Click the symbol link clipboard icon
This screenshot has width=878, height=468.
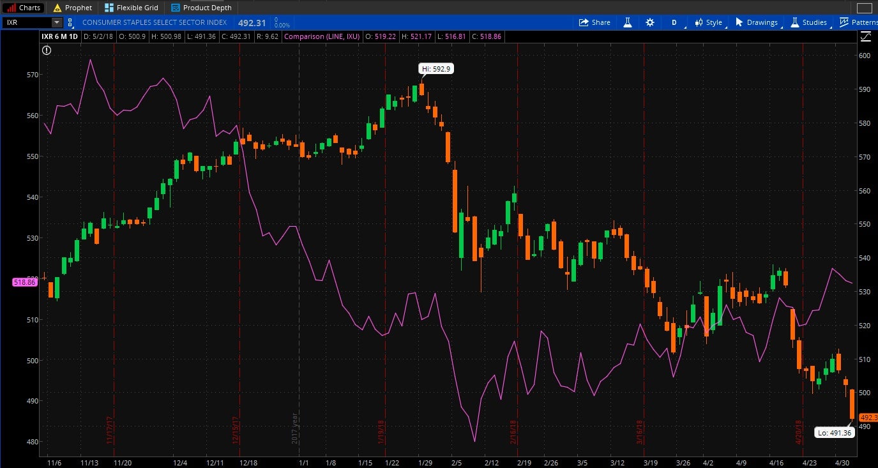(x=69, y=22)
